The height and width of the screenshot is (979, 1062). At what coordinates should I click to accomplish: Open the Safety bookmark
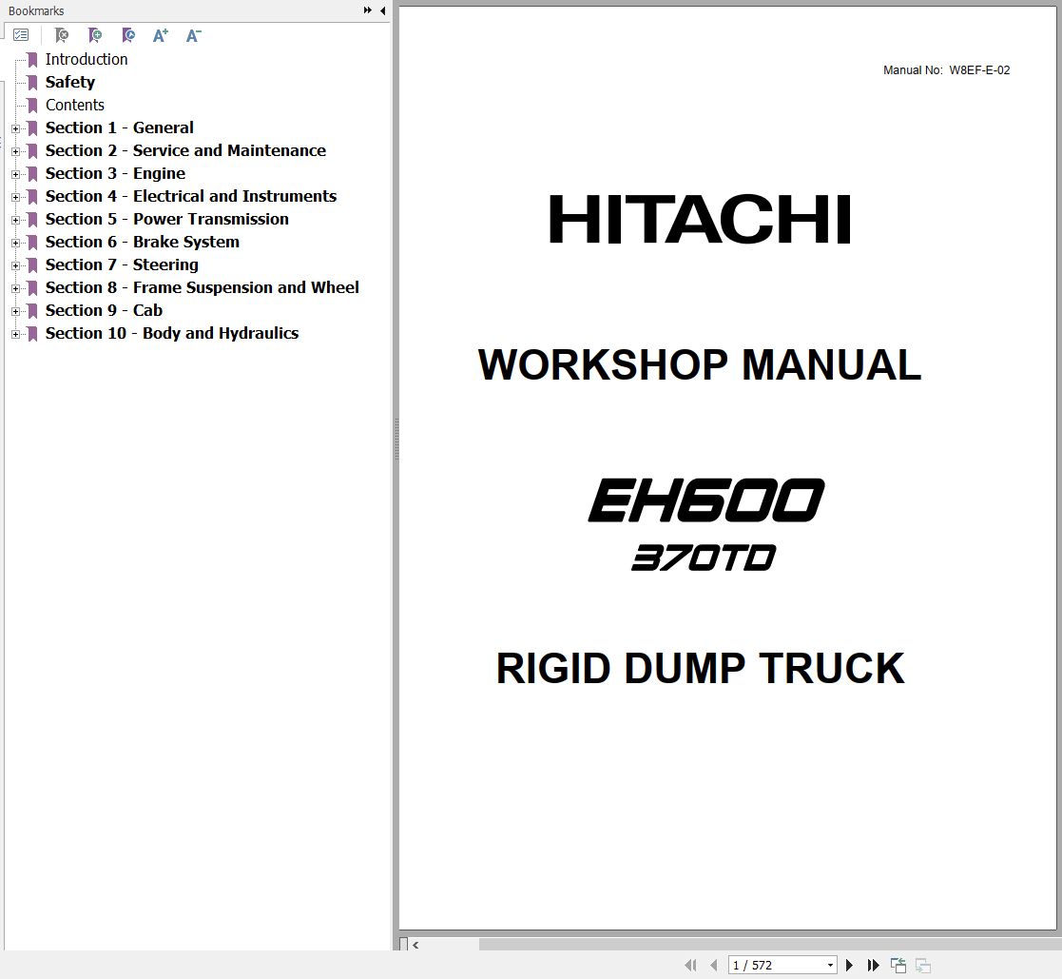click(x=69, y=82)
